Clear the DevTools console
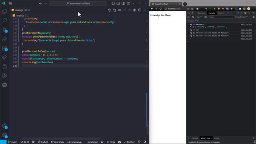Image resolution: width=256 pixels, height=144 pixels. pyautogui.click(x=193, y=17)
